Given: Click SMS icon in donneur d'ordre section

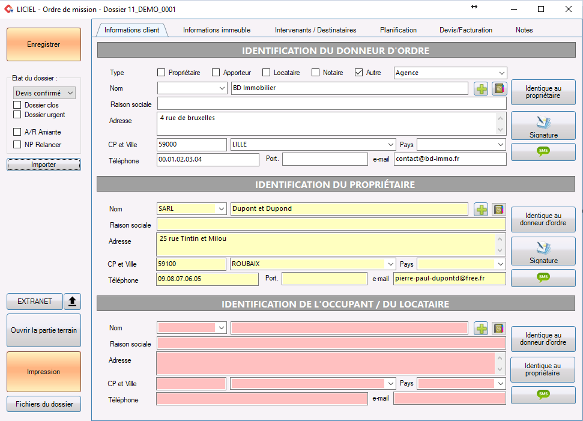Looking at the screenshot, I should coord(543,152).
